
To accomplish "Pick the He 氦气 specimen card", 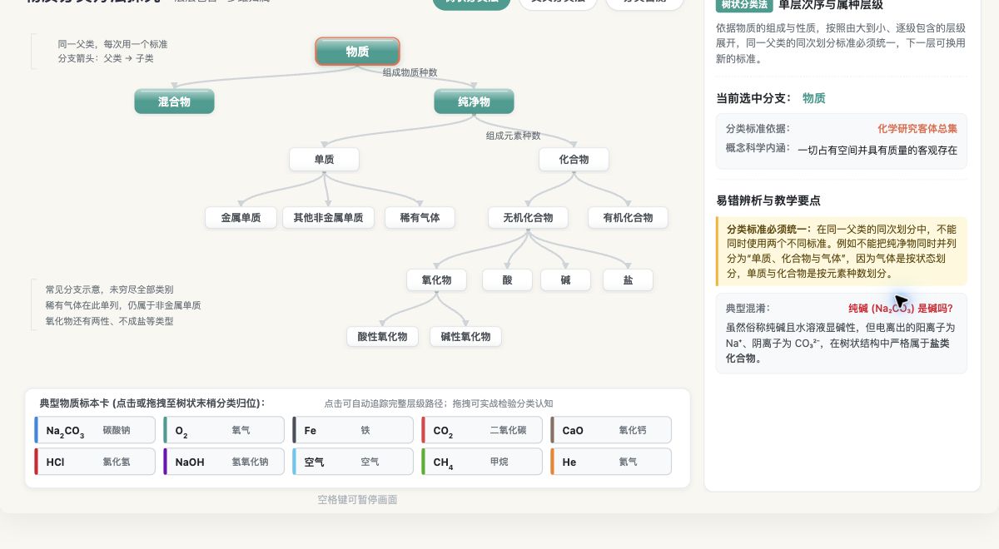I will [x=611, y=462].
